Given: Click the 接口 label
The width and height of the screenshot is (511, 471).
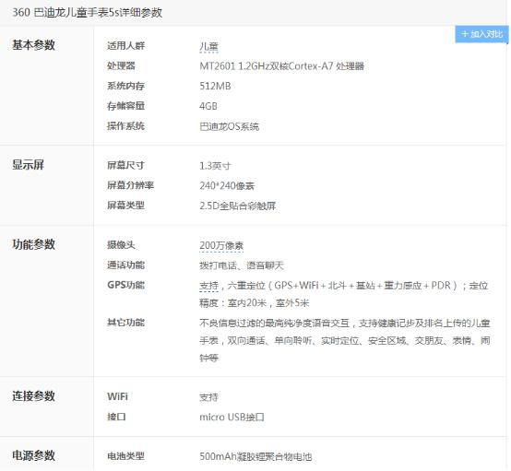Looking at the screenshot, I should [x=116, y=417].
